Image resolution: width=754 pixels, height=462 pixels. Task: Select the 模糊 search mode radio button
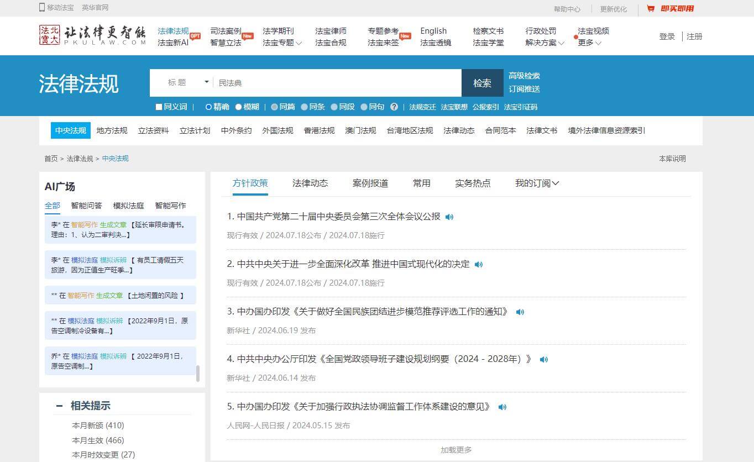click(x=238, y=107)
